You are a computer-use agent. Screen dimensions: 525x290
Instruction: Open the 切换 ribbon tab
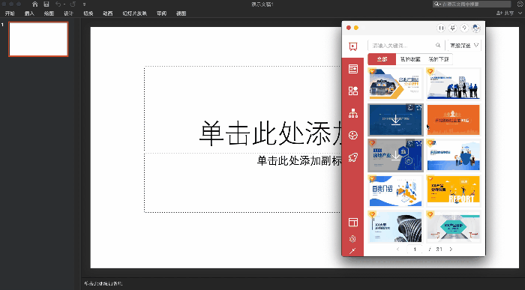[x=88, y=13]
